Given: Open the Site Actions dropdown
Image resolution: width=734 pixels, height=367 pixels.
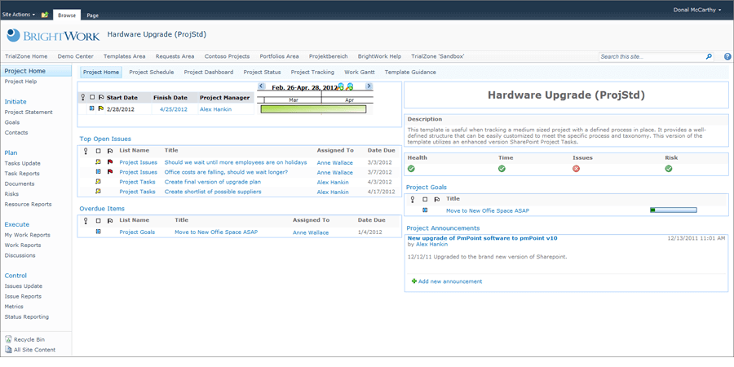Looking at the screenshot, I should coord(19,15).
